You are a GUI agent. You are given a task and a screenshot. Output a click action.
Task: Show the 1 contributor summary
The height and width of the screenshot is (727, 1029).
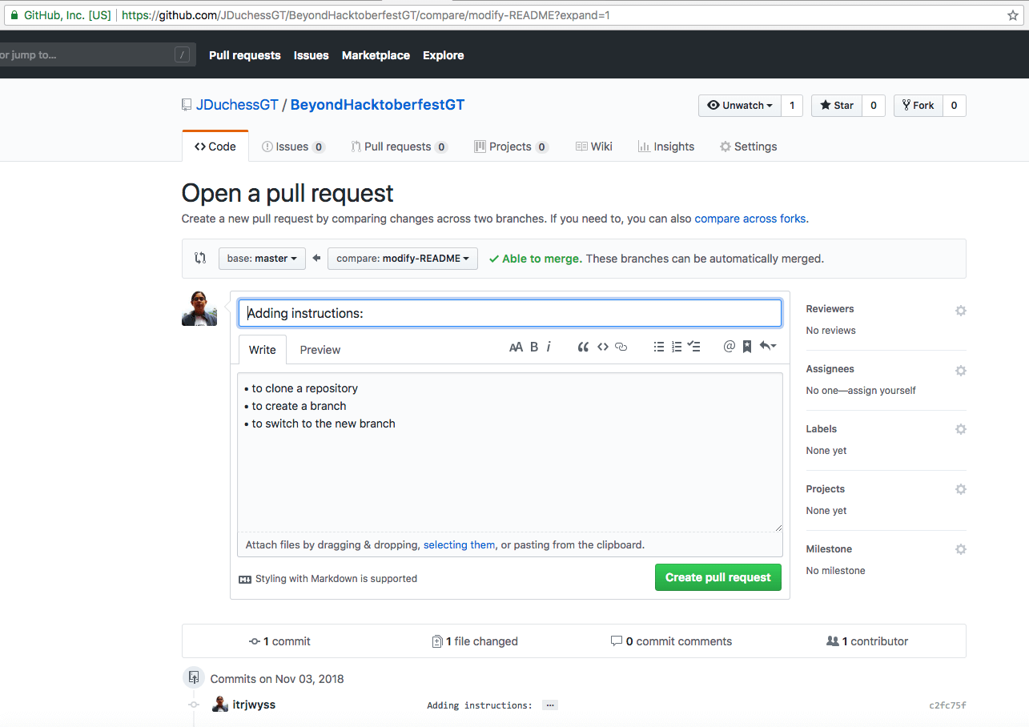coord(867,641)
